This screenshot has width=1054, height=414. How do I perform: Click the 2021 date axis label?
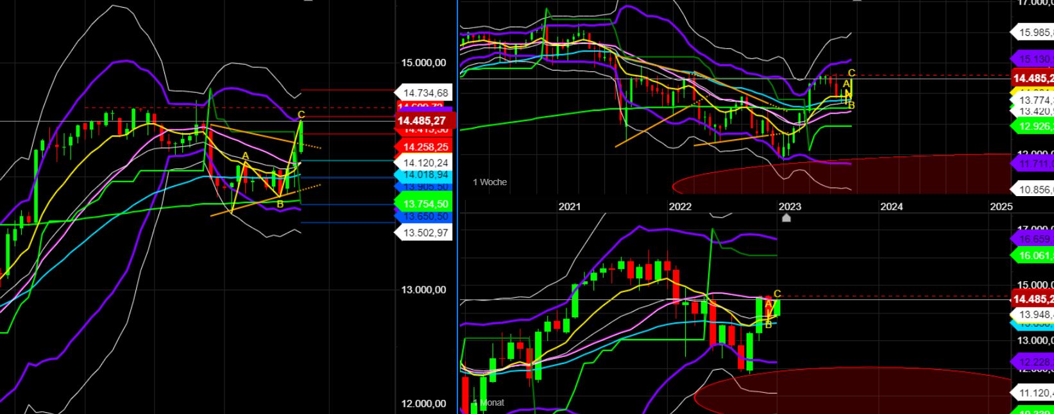pos(570,206)
